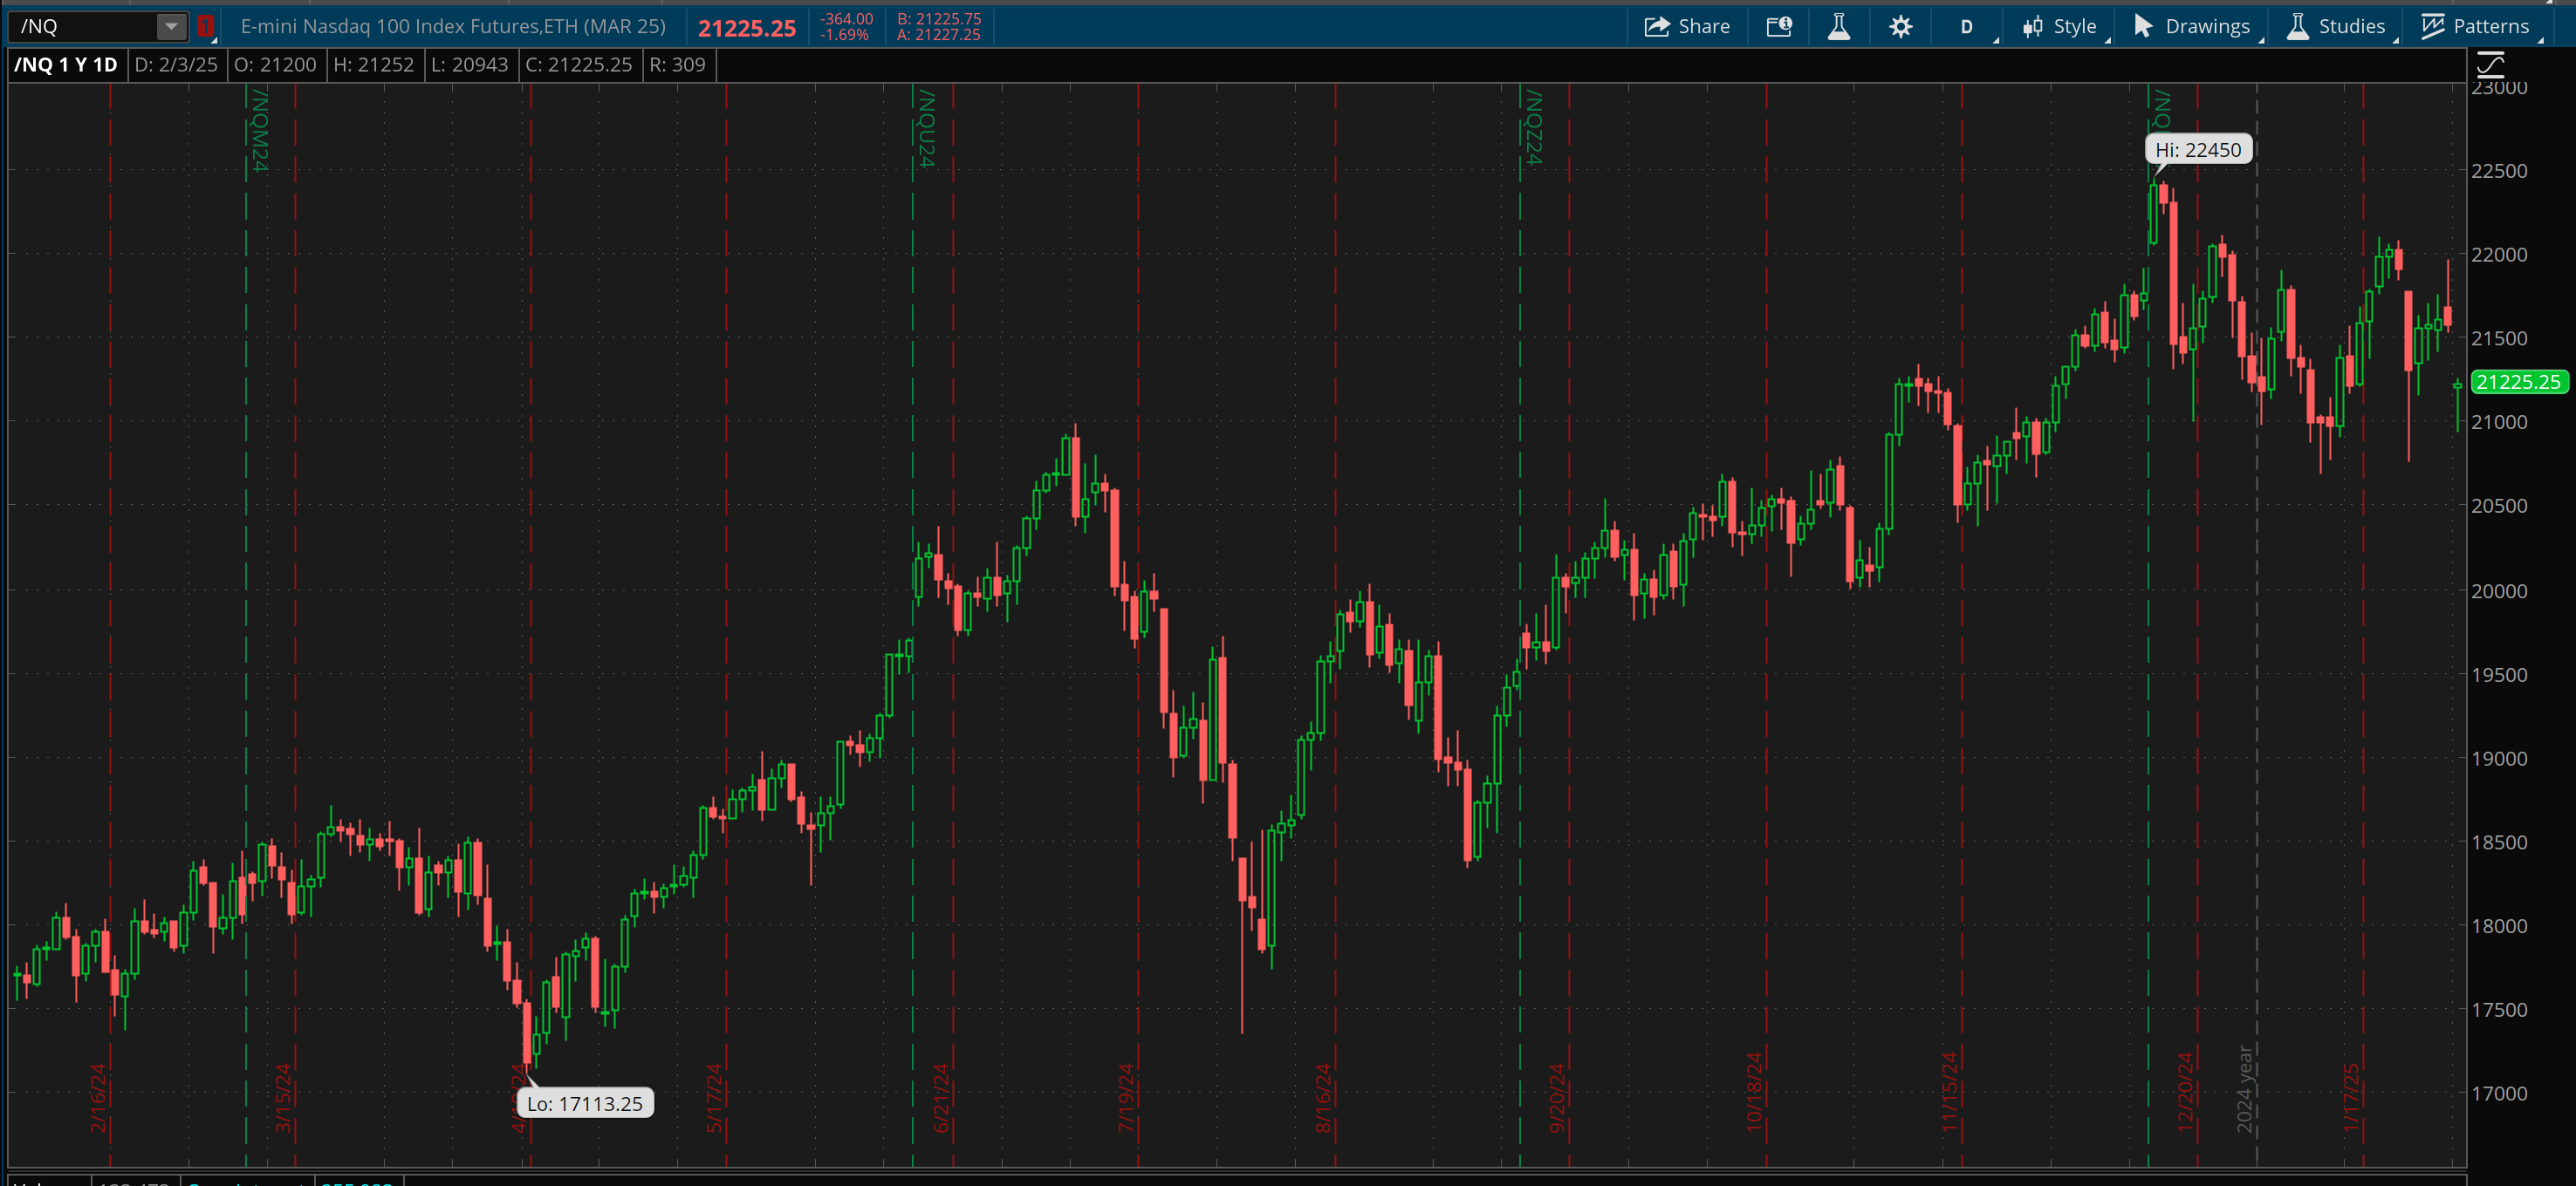Click the 22000 price axis label
The width and height of the screenshot is (2576, 1186).
pos(2499,255)
